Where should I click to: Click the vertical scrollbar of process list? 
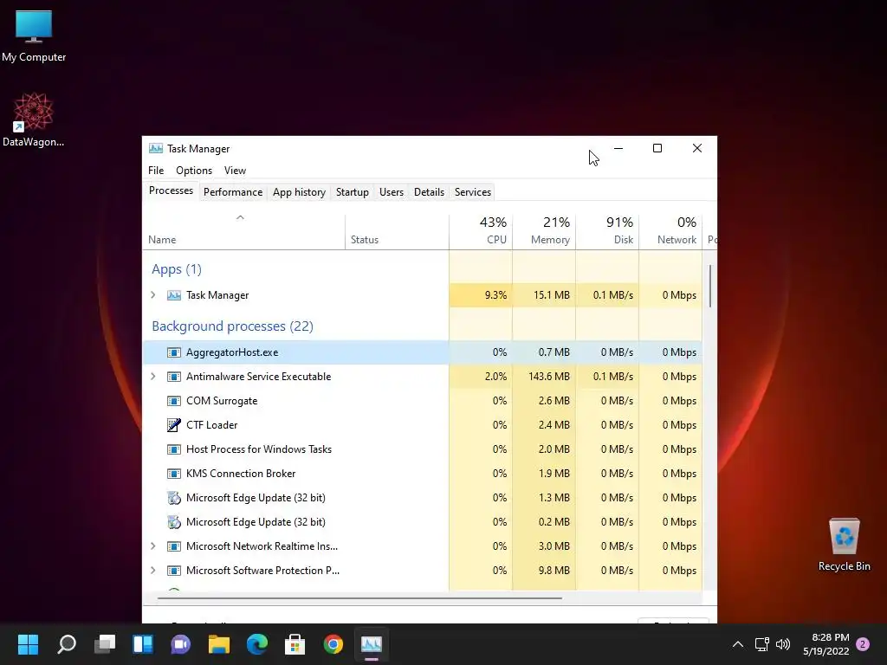(x=709, y=286)
